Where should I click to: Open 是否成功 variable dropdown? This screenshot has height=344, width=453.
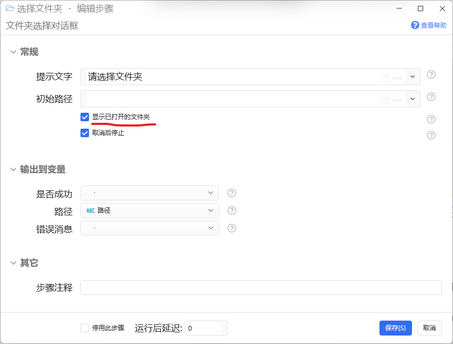coord(150,193)
